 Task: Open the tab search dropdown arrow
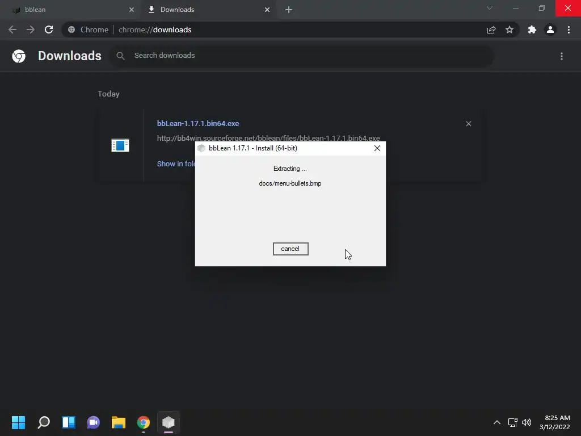(x=490, y=8)
